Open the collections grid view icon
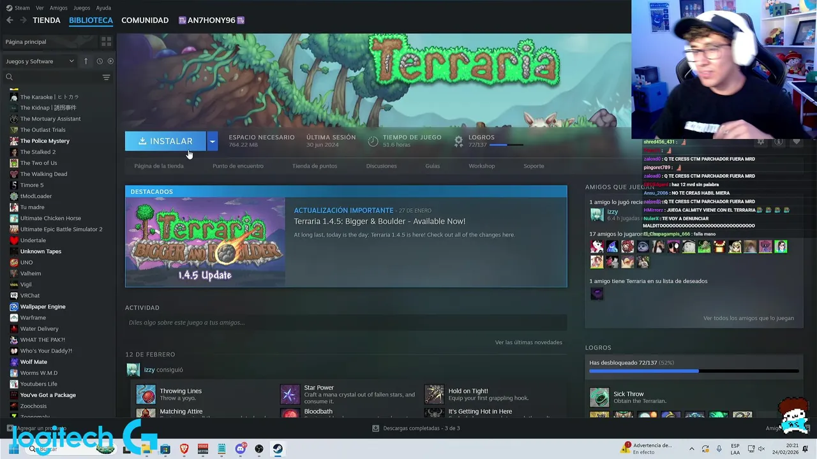Image resolution: width=817 pixels, height=459 pixels. tap(107, 41)
